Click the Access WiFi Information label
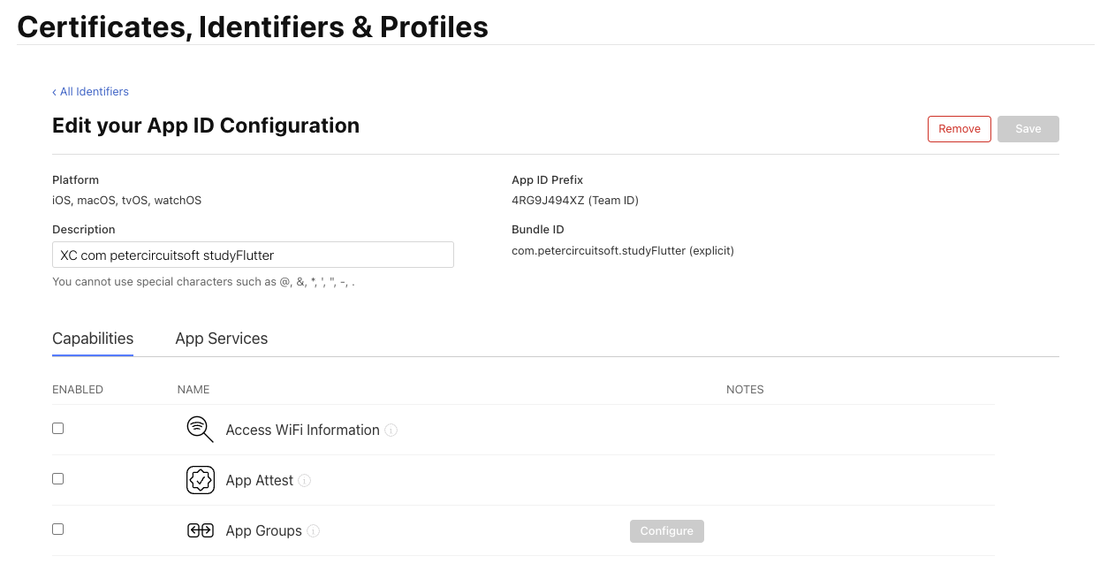Viewport: 1100px width, 564px height. pos(303,431)
